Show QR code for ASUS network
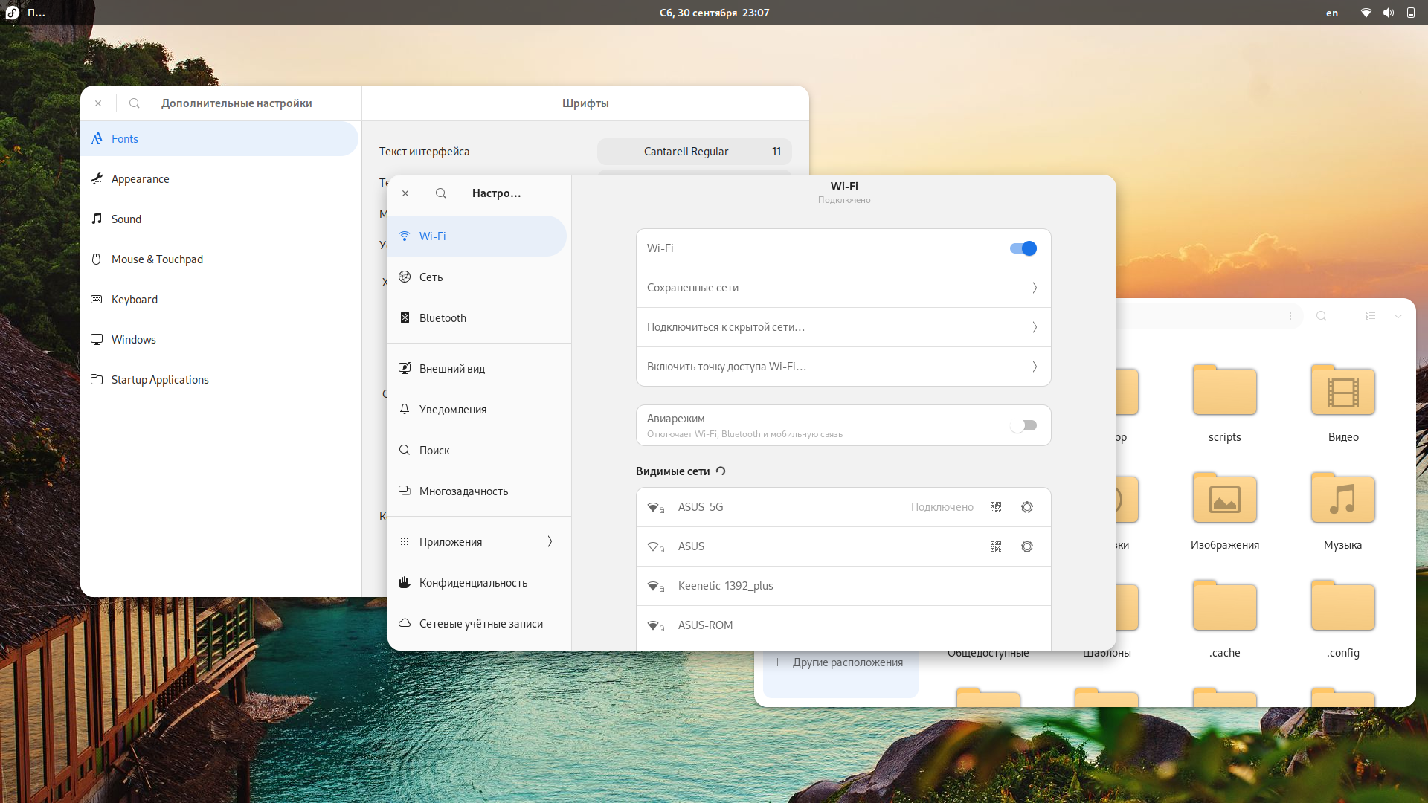 click(x=996, y=546)
